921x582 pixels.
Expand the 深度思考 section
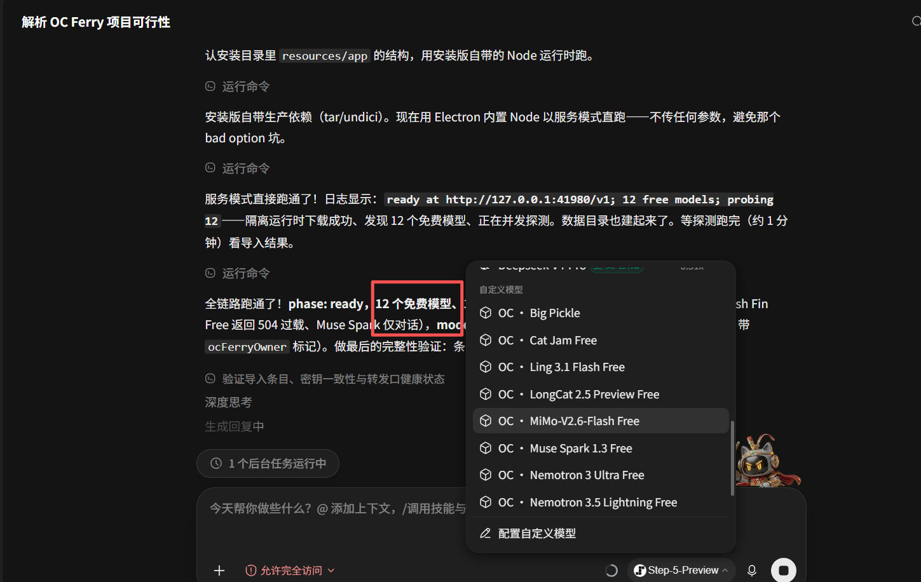228,402
